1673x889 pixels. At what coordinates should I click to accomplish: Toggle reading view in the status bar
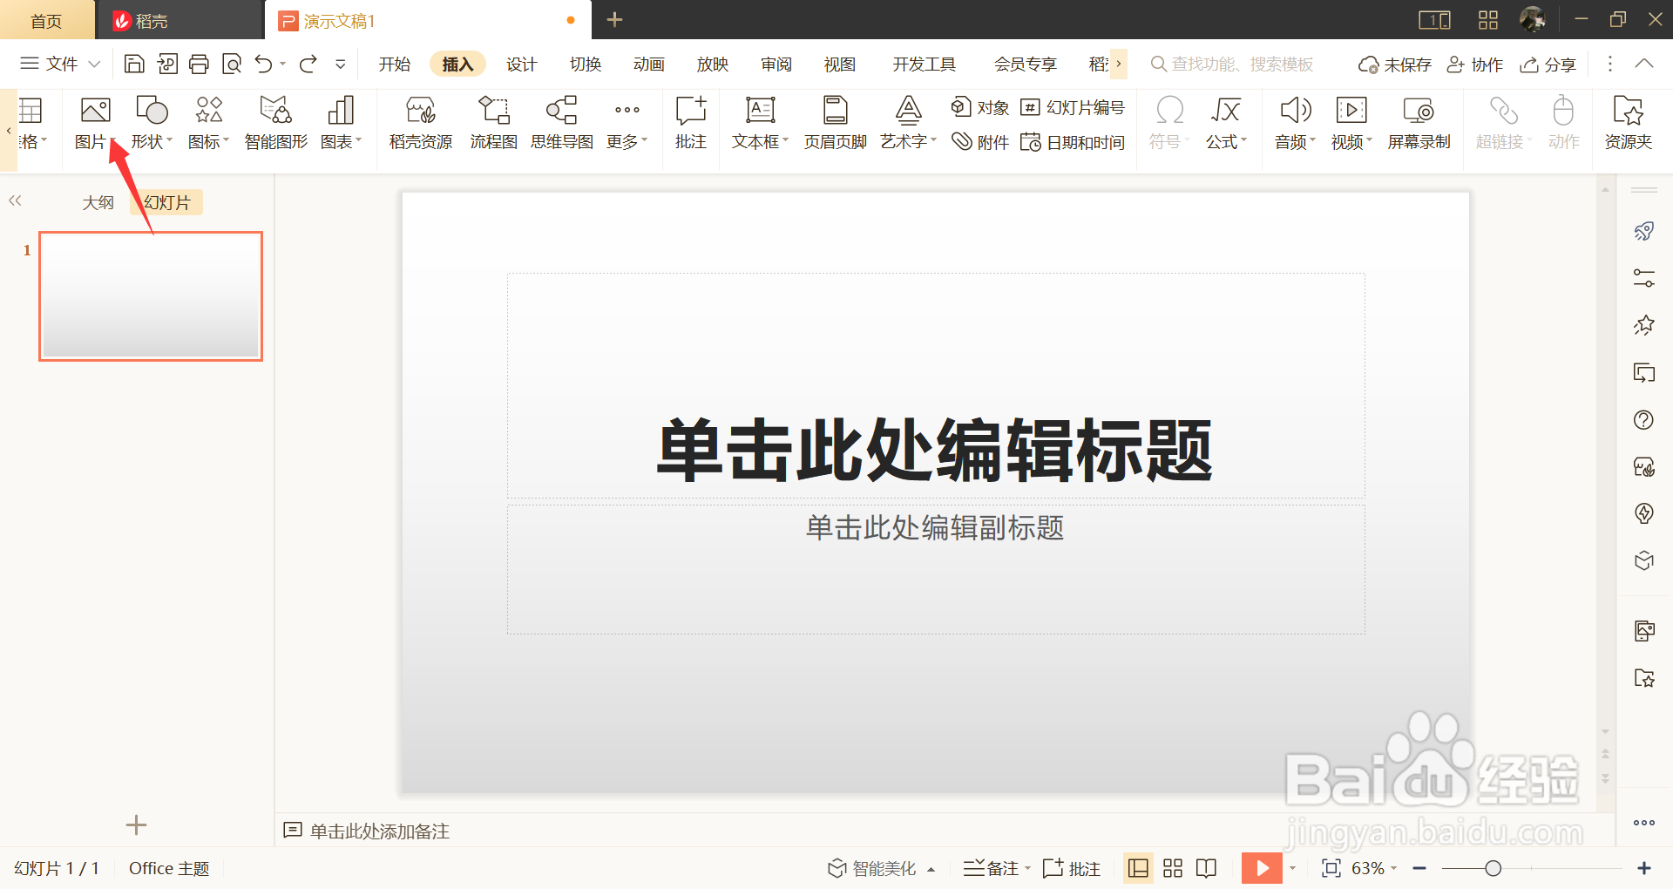click(x=1206, y=868)
